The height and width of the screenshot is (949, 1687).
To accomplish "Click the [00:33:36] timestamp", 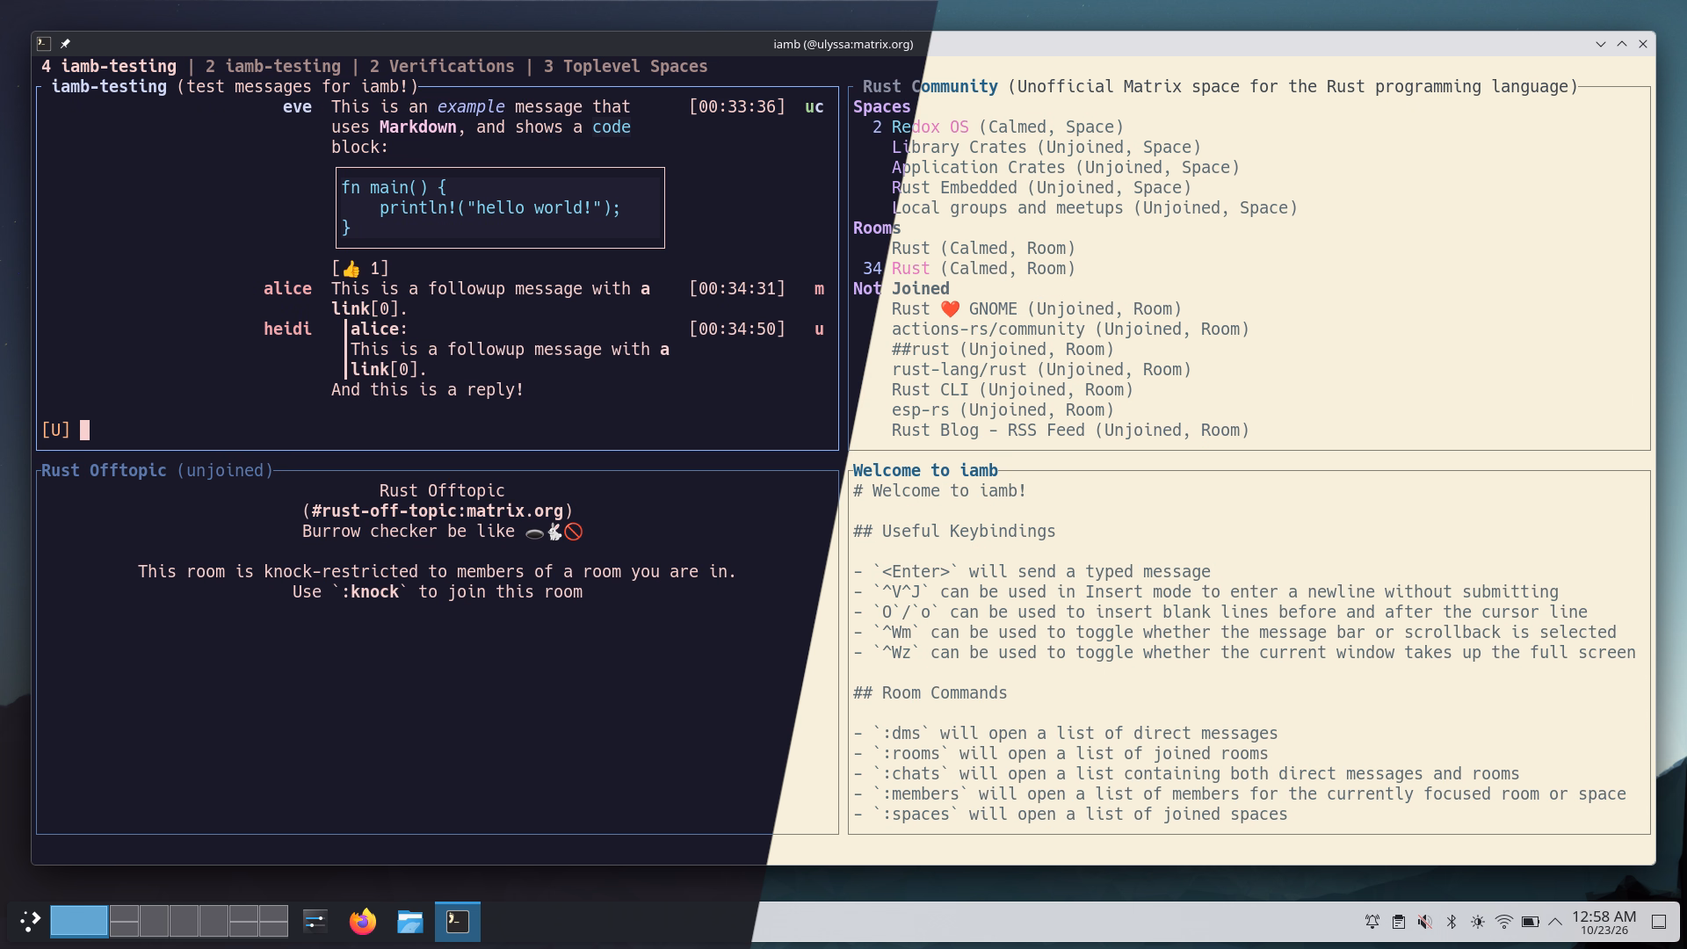I will click(737, 106).
